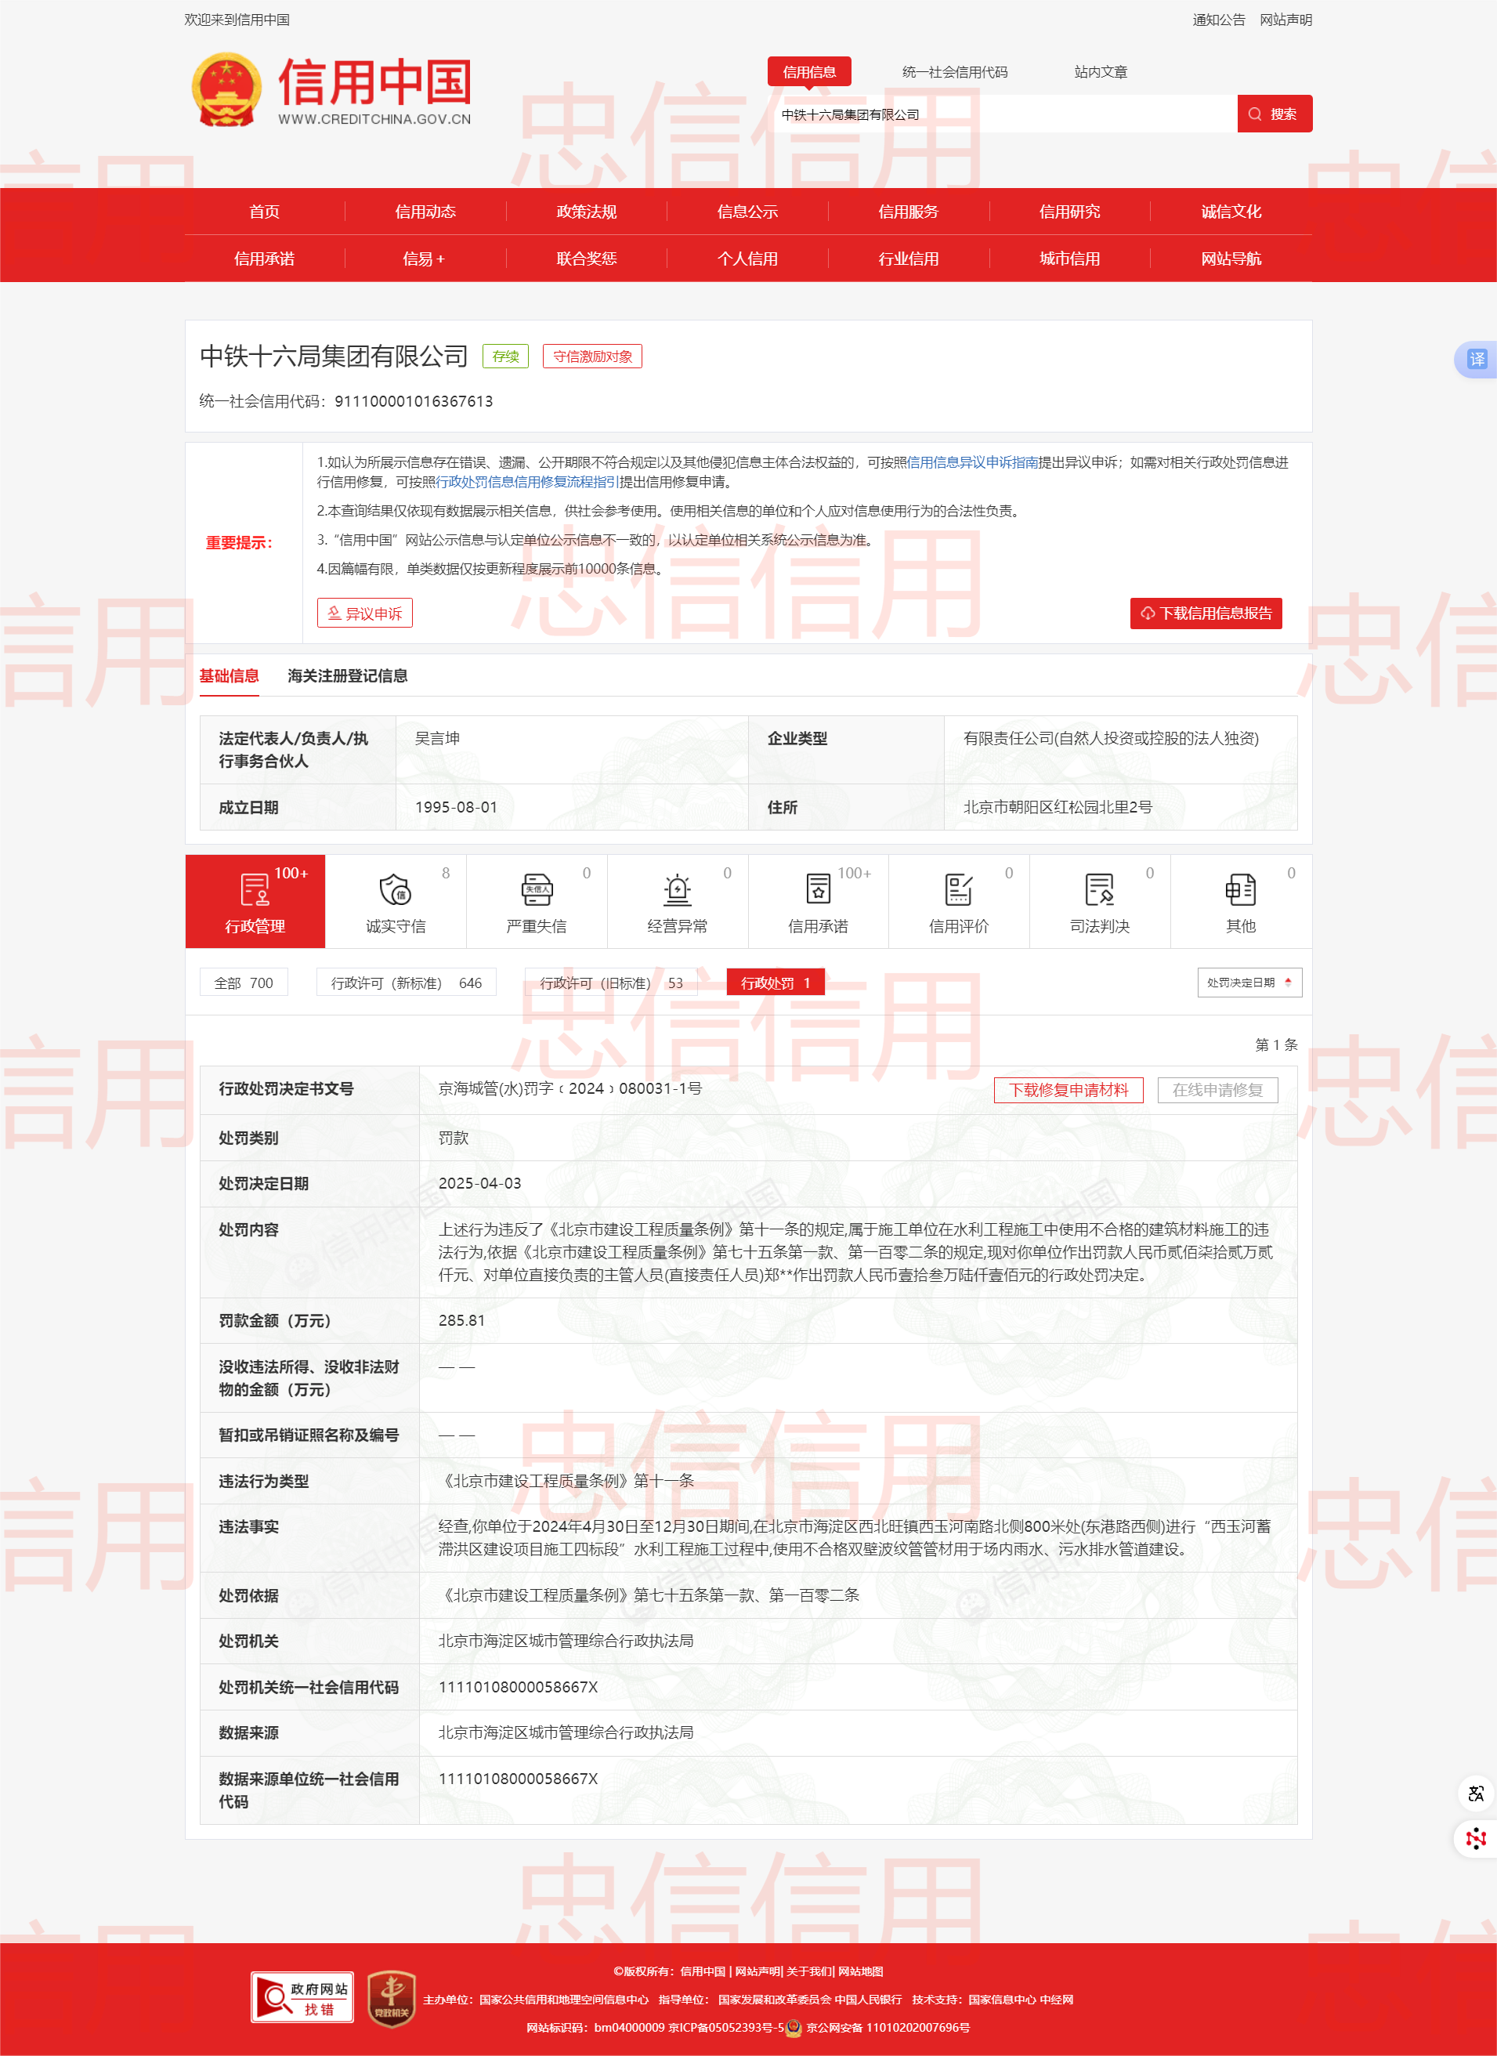The image size is (1497, 2056).
Task: Click the 下载信用信息报告 button
Action: pyautogui.click(x=1206, y=613)
